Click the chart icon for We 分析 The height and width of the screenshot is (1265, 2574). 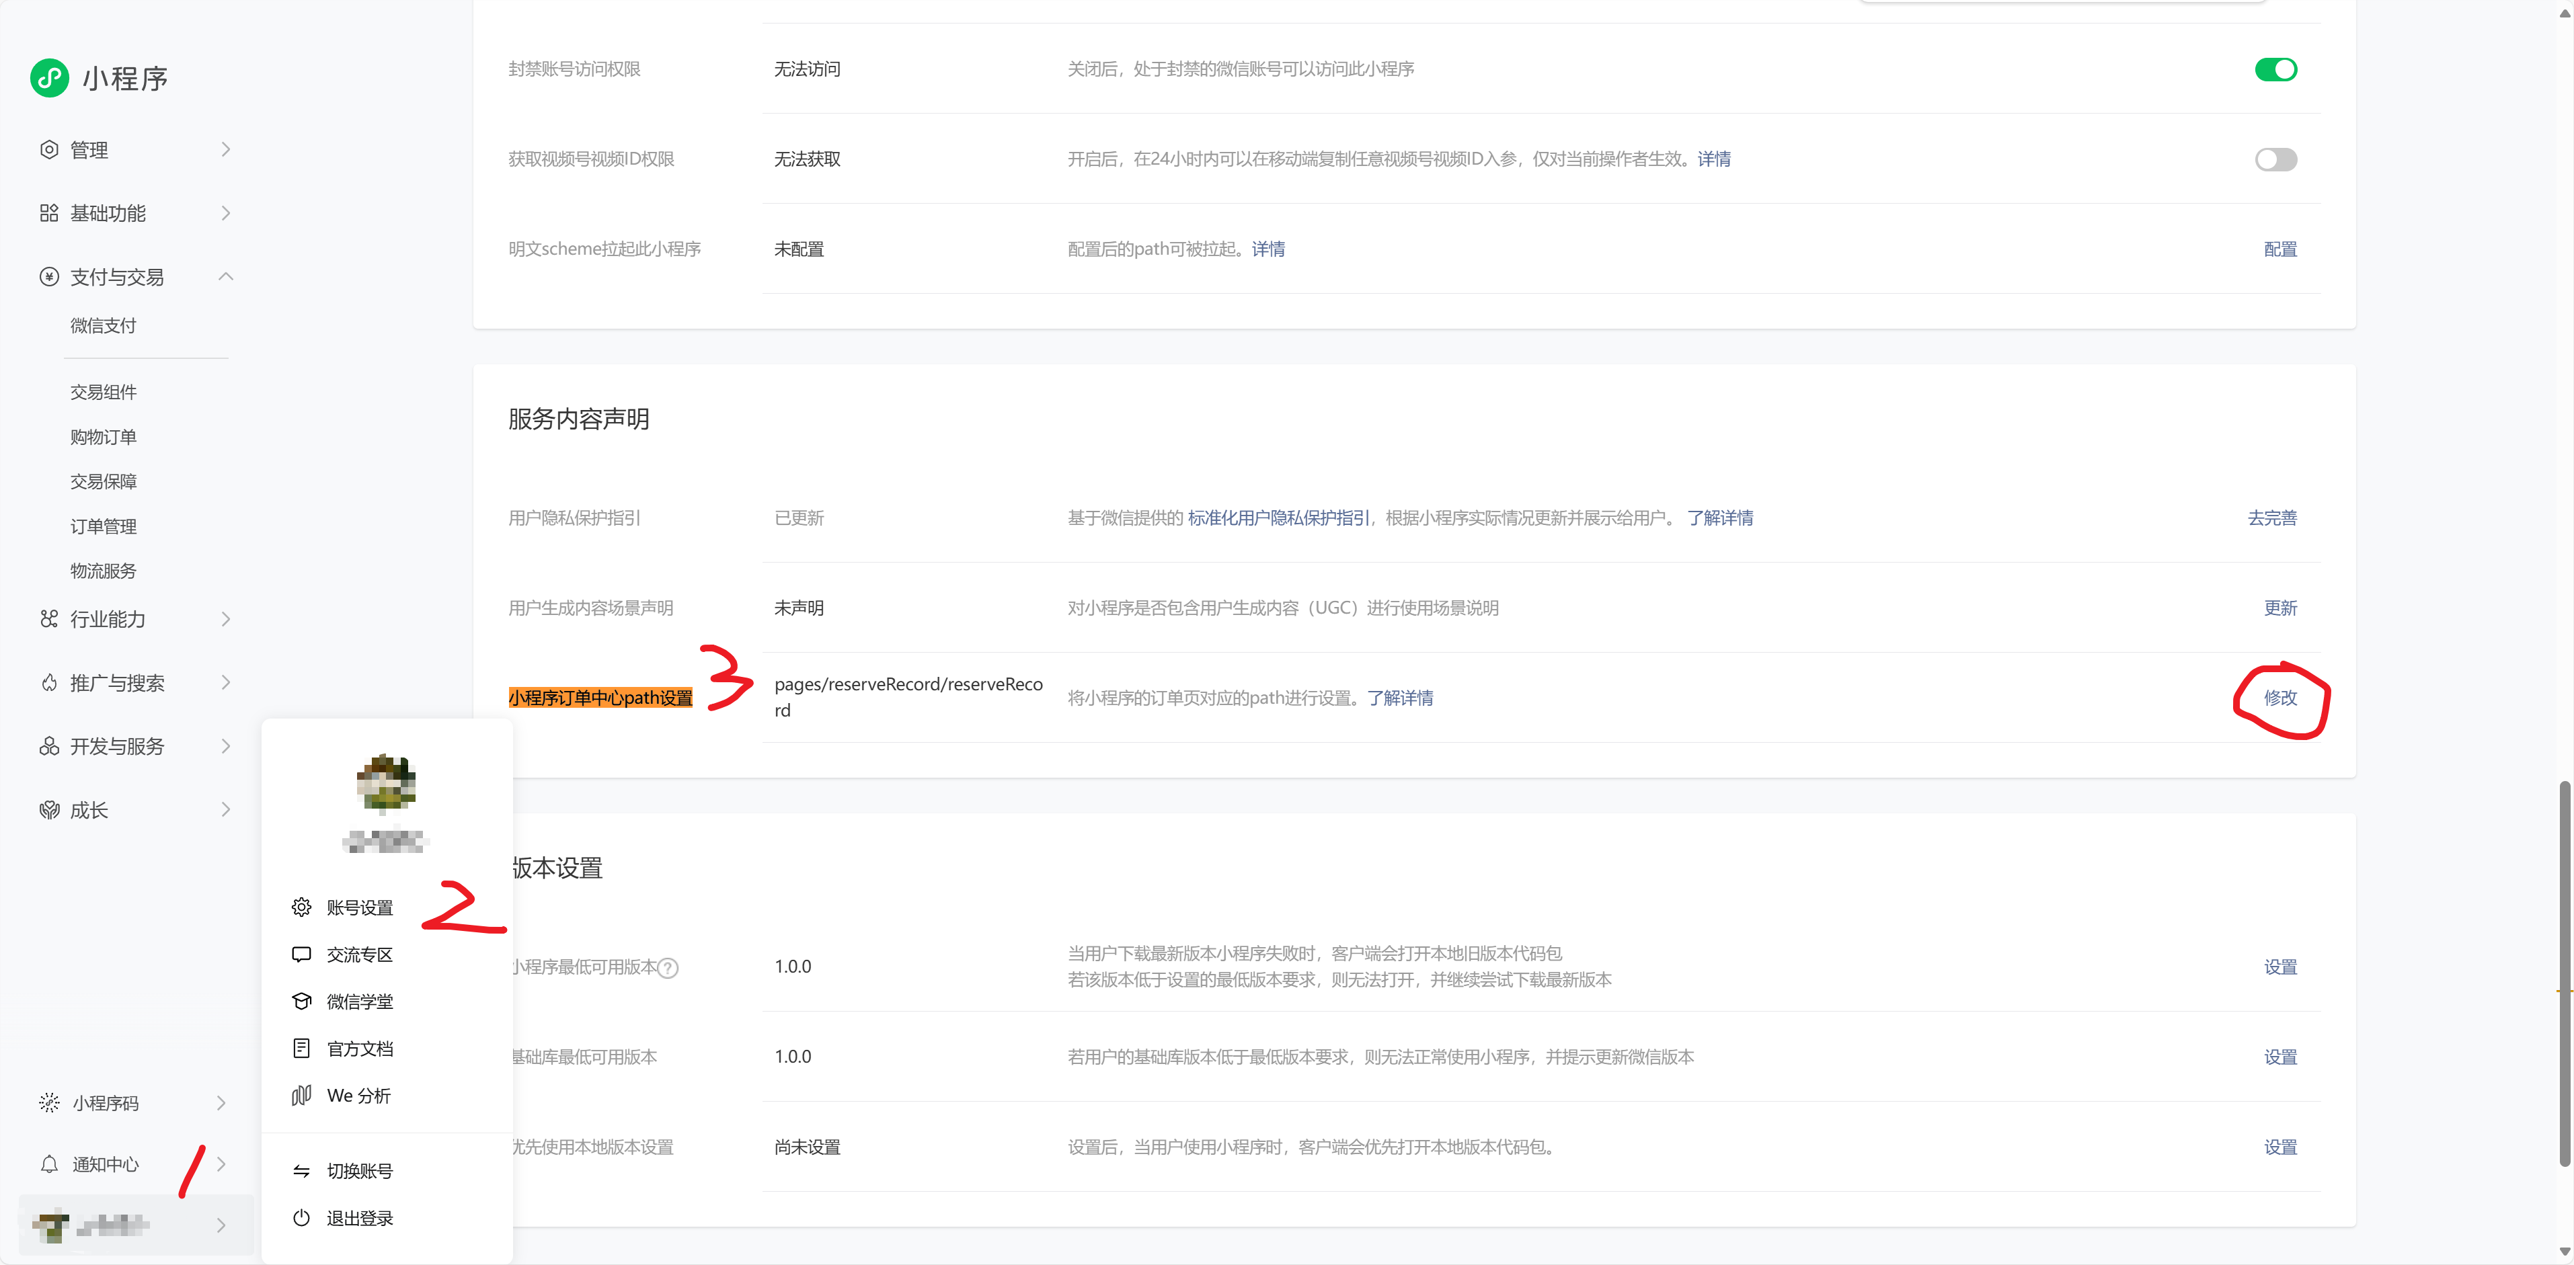pos(301,1095)
